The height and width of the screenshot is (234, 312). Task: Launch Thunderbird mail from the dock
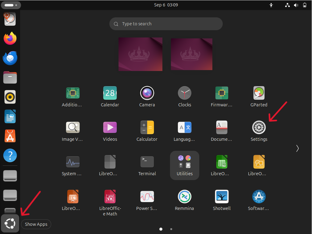pos(10,58)
